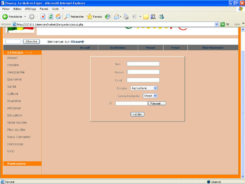Refresh the page with the green arrows icon
The image size is (245, 184).
[x=51, y=17]
